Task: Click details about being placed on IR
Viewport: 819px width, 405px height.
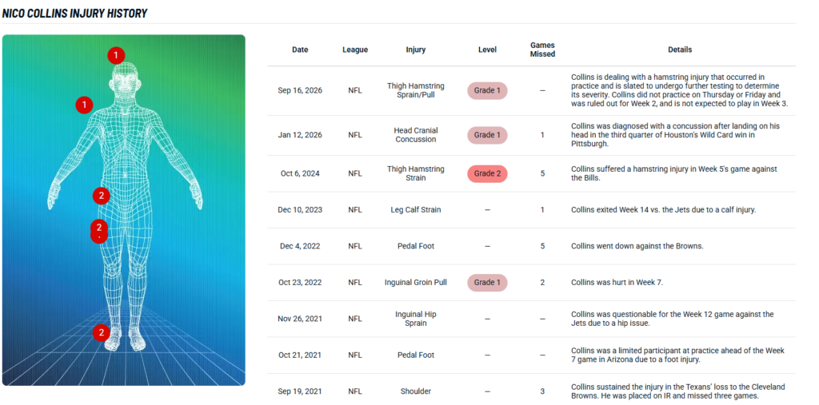Action: pyautogui.click(x=677, y=391)
